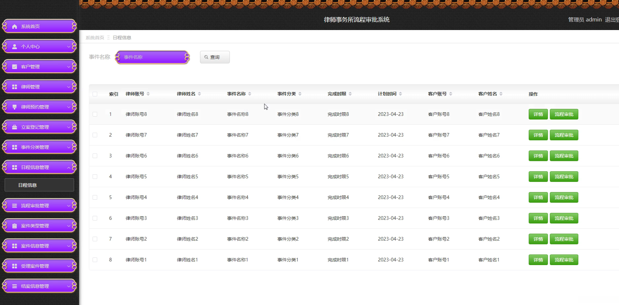The height and width of the screenshot is (305, 619).
Task: Collapse 日程信息管理 menu chevron
Action: [x=69, y=167]
